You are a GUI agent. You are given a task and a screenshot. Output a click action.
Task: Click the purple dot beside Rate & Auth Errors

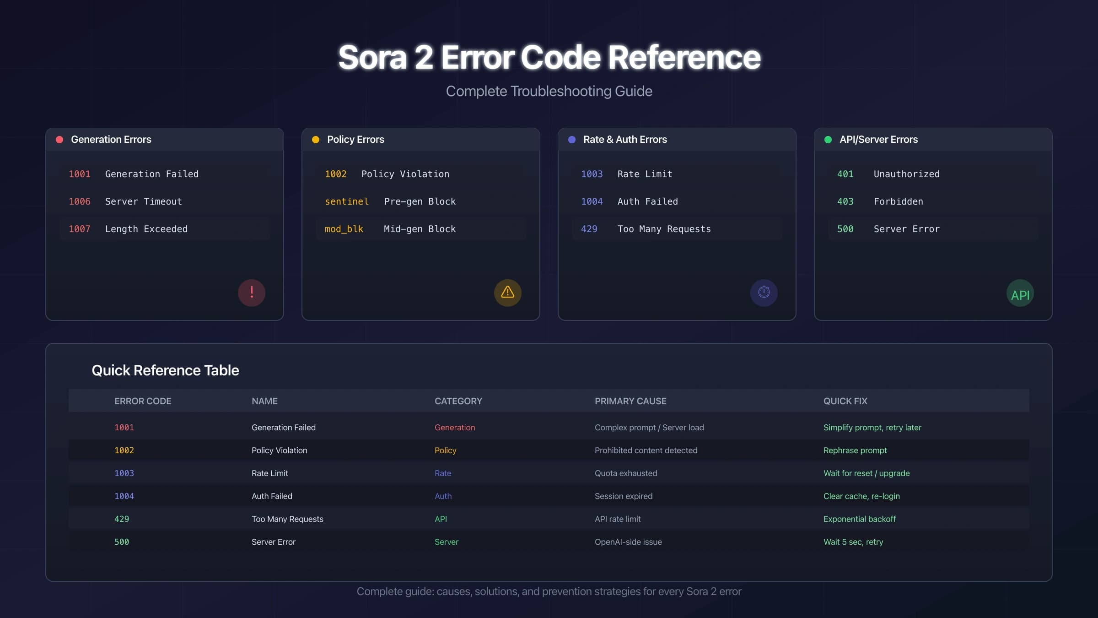572,140
